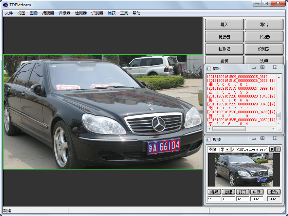Open the 工具 menu

pos(124,13)
